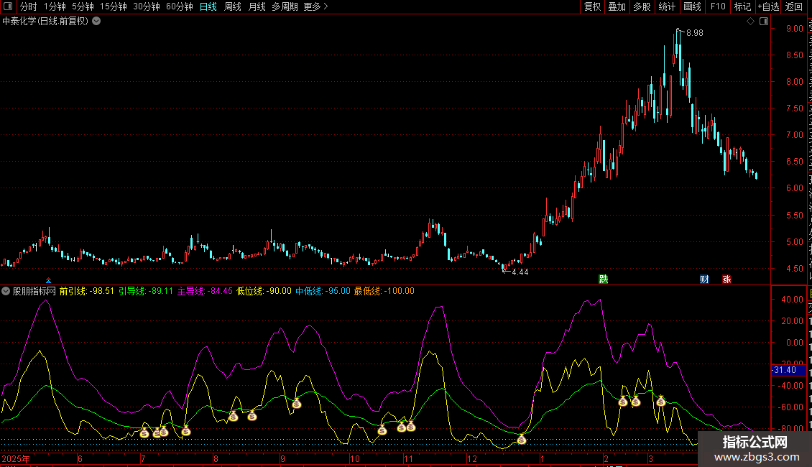Switch to the 60分钟 period tab
The height and width of the screenshot is (467, 812).
point(179,7)
